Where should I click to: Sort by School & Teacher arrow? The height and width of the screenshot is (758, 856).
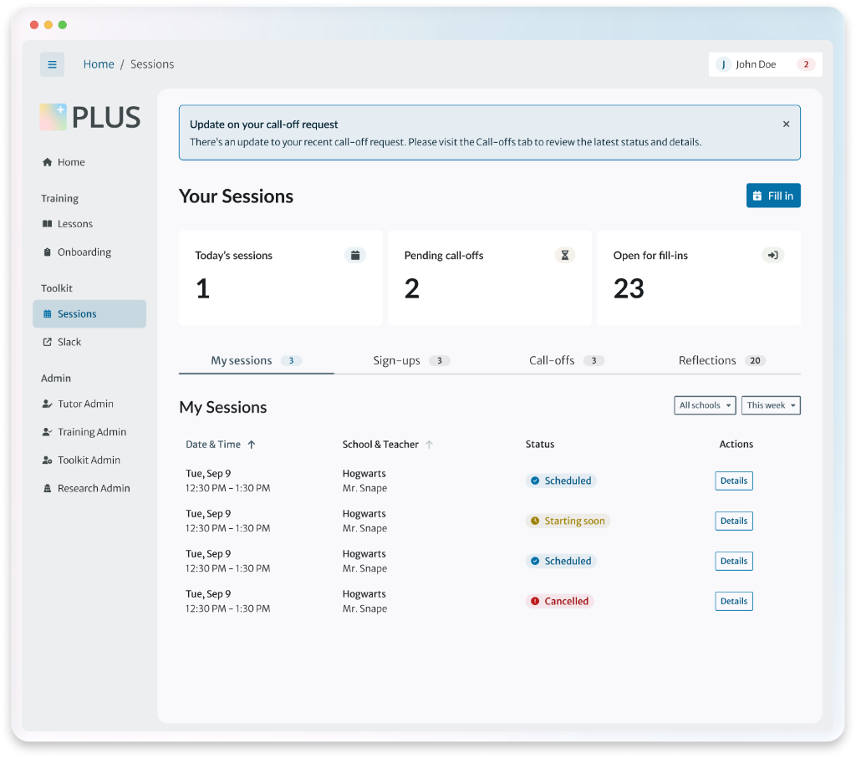[429, 445]
